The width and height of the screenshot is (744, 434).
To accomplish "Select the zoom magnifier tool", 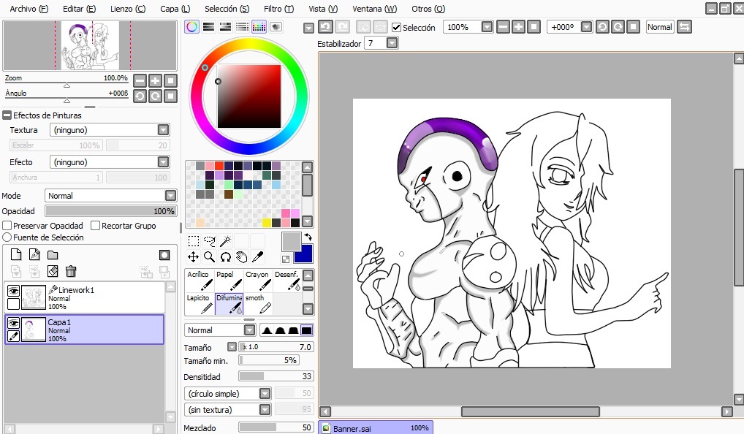I will 209,257.
